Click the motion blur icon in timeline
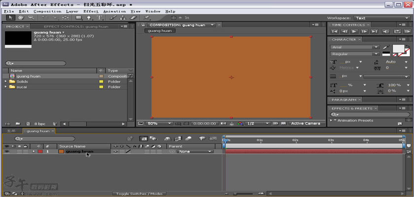Screen dimensions: 414x197 (188, 138)
